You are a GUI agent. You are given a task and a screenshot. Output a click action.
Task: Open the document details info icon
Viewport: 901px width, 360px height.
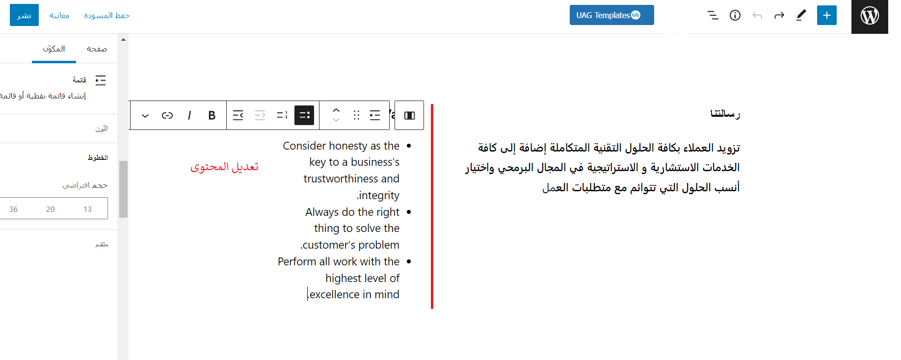(735, 15)
